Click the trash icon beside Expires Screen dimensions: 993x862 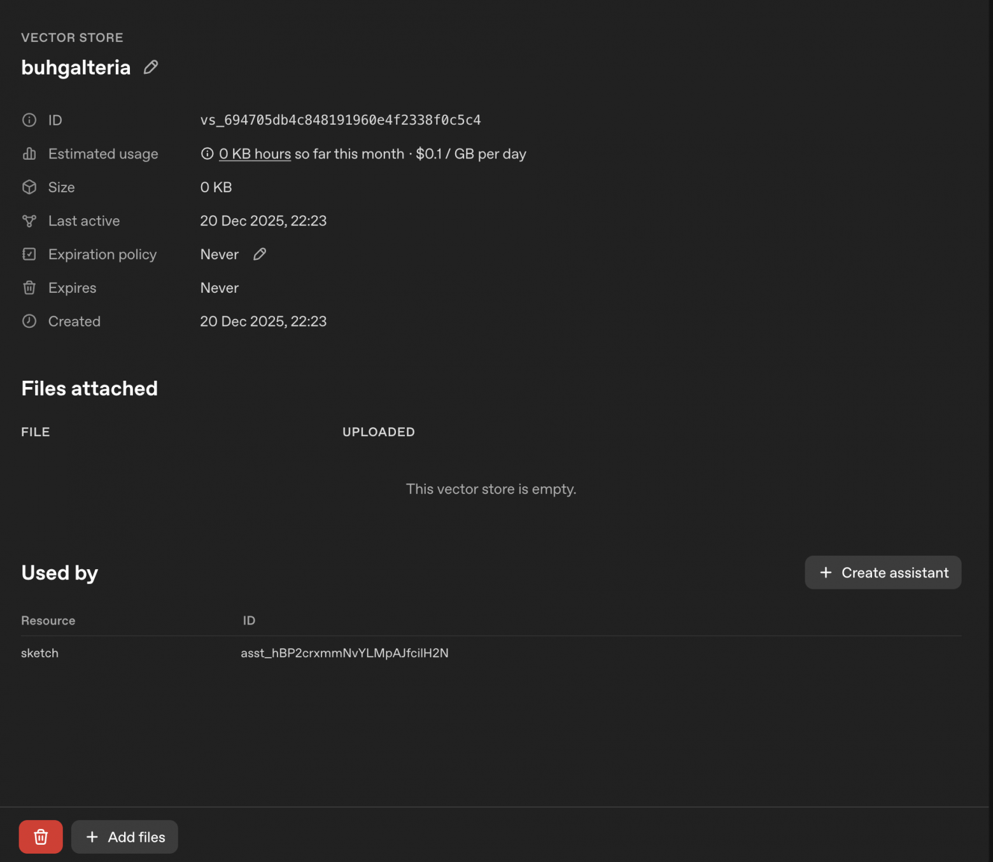[x=29, y=288]
